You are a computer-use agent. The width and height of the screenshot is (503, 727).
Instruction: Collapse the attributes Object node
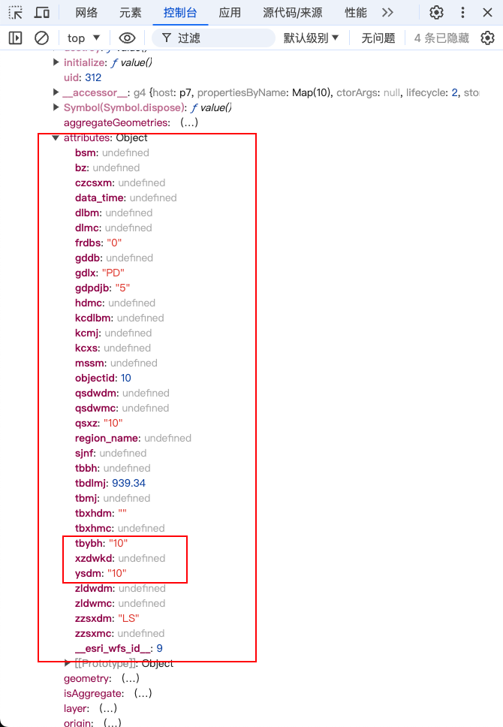point(56,138)
